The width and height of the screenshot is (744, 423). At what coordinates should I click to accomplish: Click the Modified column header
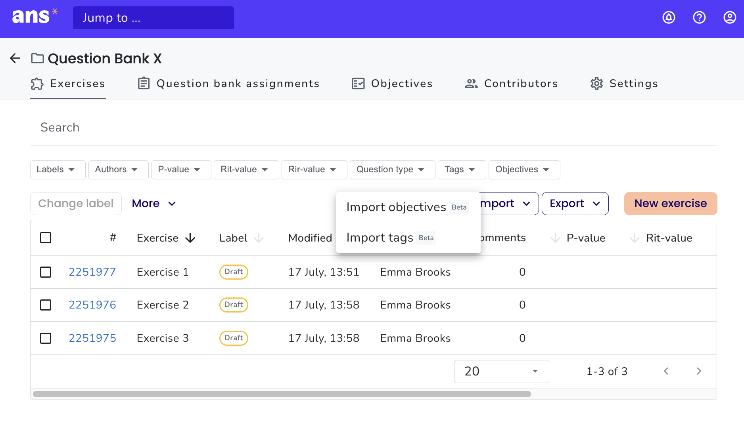pyautogui.click(x=310, y=238)
